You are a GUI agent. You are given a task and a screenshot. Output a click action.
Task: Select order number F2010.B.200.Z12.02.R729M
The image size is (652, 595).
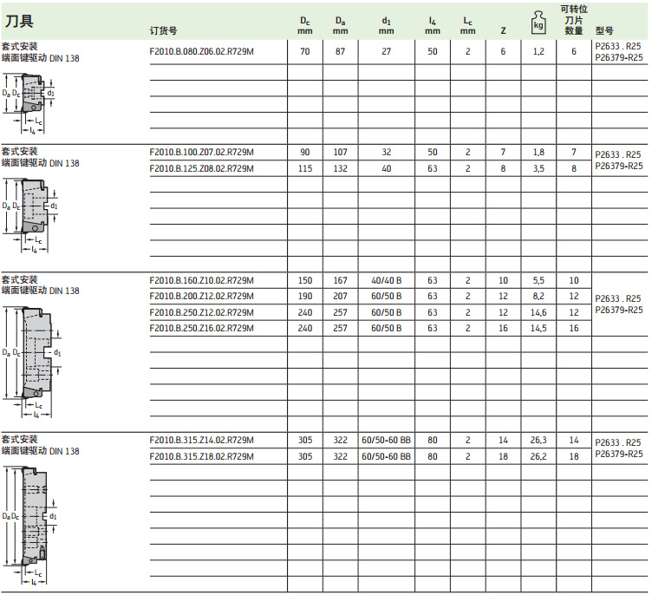pyautogui.click(x=201, y=297)
